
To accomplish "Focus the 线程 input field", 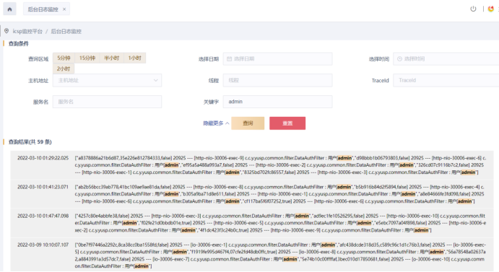I will click(x=277, y=80).
